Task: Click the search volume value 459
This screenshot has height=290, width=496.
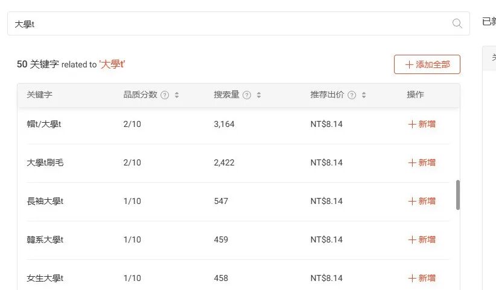Action: pyautogui.click(x=221, y=239)
